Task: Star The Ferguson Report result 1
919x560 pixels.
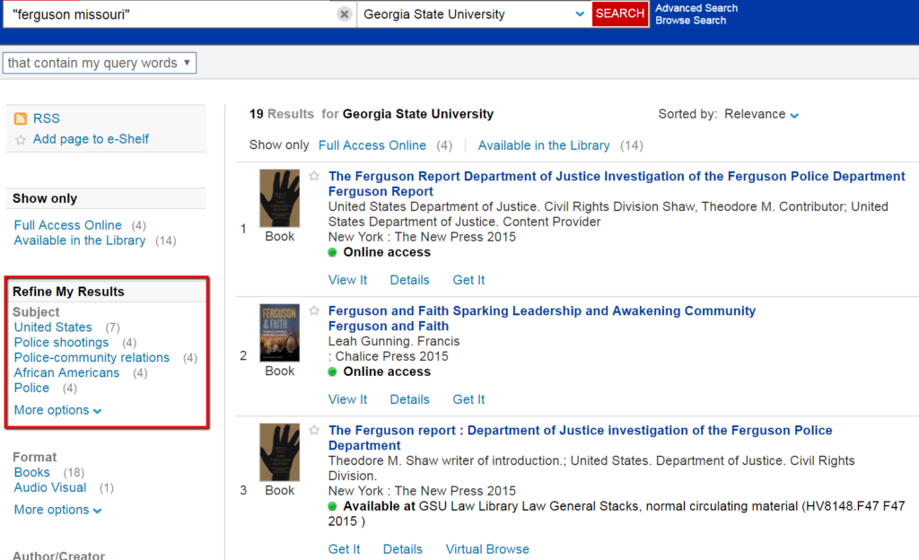Action: (314, 176)
